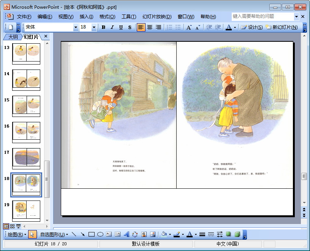Image resolution: width=310 pixels, height=251 pixels.
Task: Click Decrease Indent icon
Action: pyautogui.click(x=209, y=27)
